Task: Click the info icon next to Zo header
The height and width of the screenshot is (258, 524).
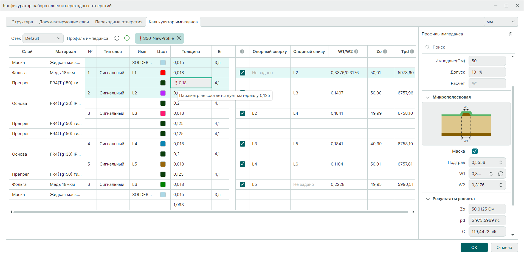Action: (x=385, y=52)
